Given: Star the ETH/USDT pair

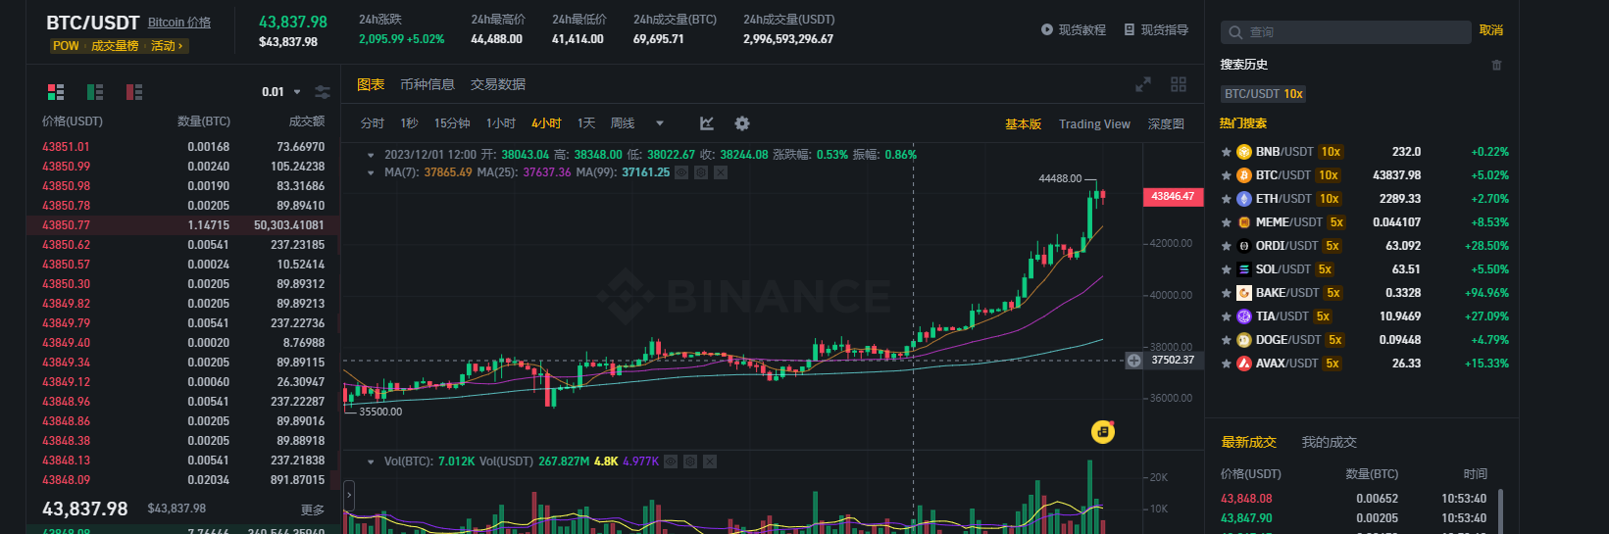Looking at the screenshot, I should tap(1226, 199).
